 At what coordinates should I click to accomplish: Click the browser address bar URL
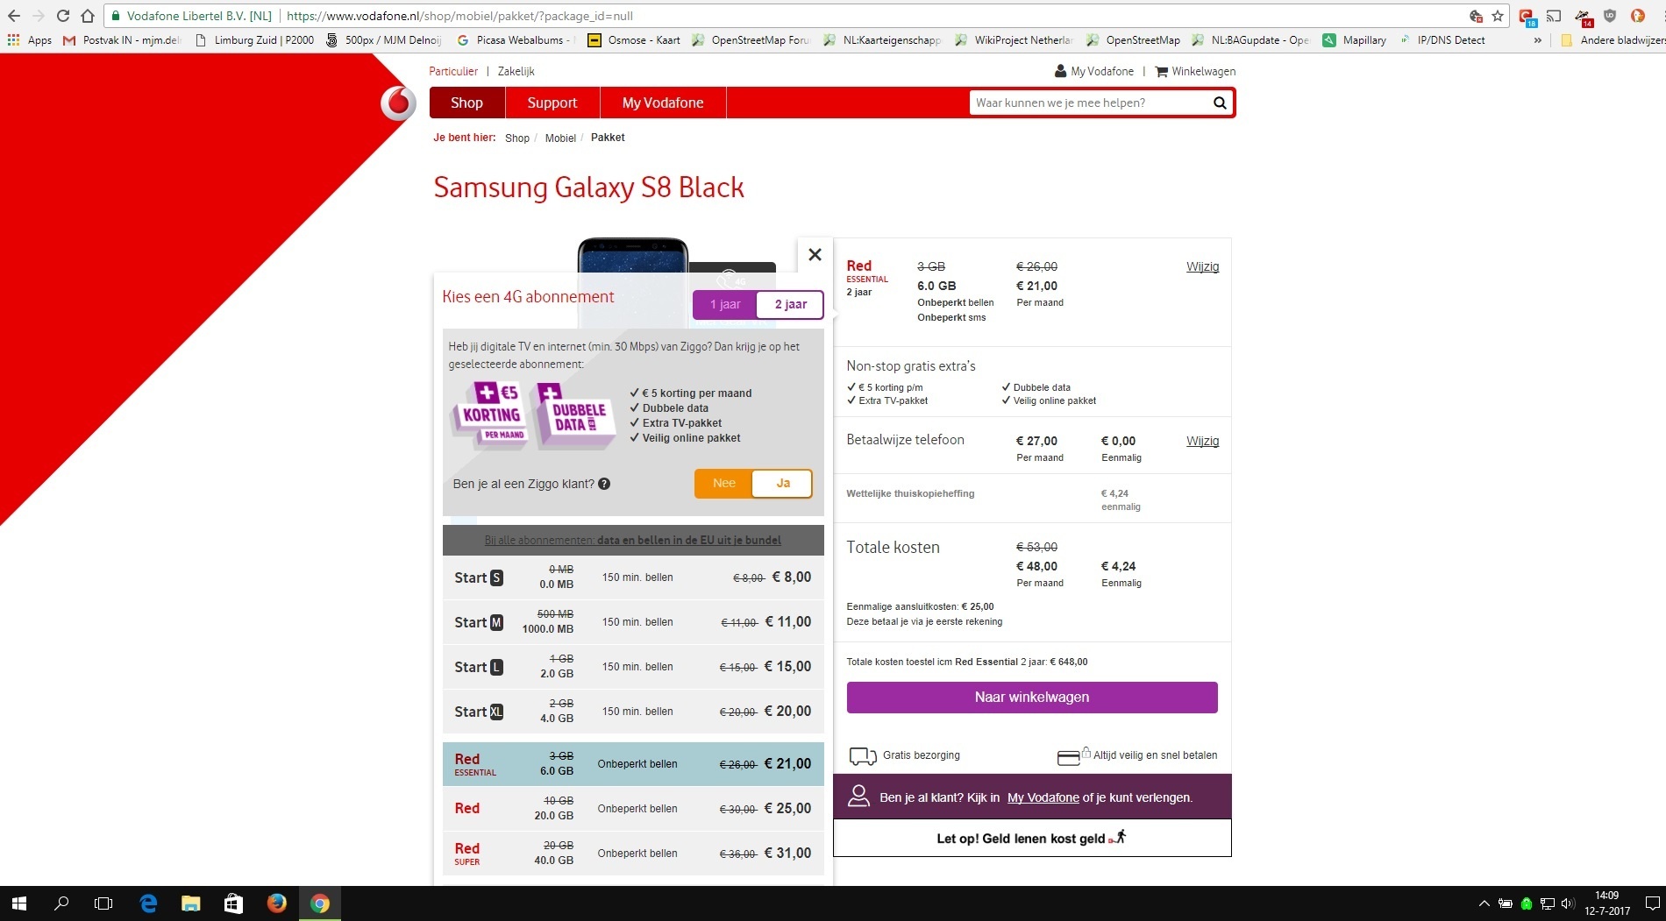(459, 16)
